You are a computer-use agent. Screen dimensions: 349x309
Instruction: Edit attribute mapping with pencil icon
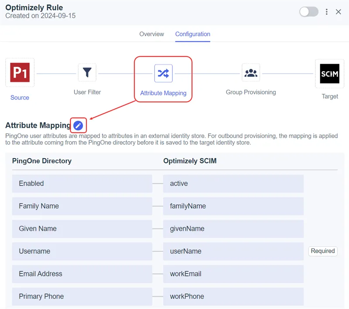[78, 126]
